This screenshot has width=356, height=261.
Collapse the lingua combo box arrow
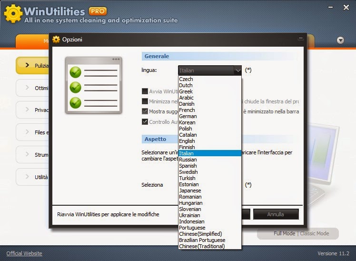[237, 70]
